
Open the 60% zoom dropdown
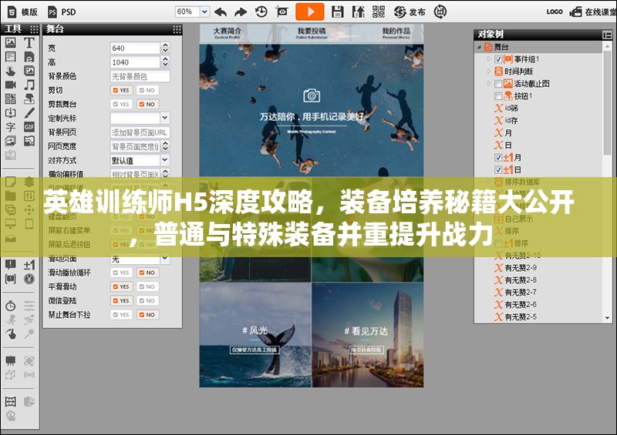point(204,12)
